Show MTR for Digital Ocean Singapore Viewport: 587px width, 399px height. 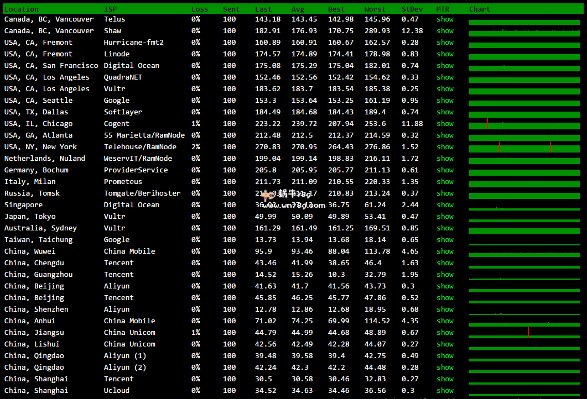[x=445, y=205]
